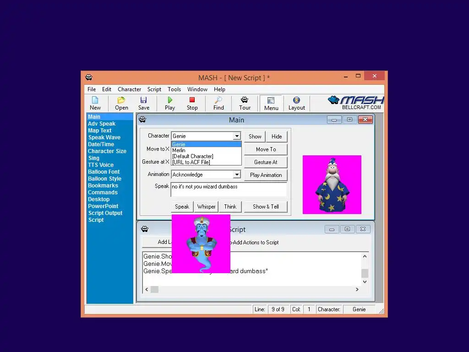Create a new script with New icon
The height and width of the screenshot is (352, 469).
pyautogui.click(x=95, y=103)
